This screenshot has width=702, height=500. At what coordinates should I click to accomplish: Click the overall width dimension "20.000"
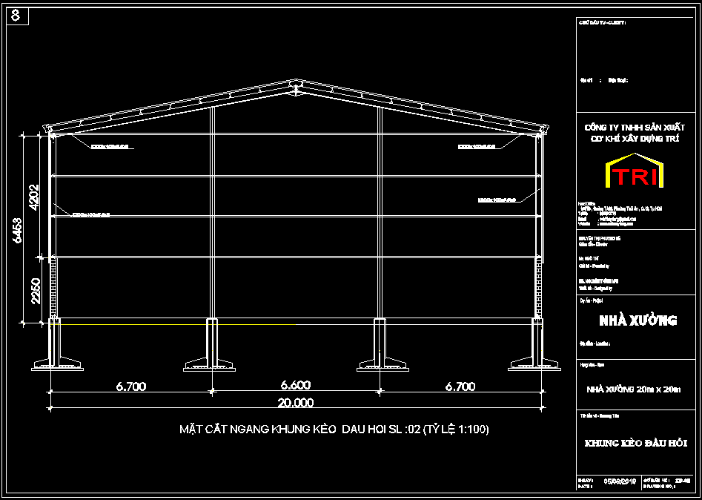tap(296, 403)
